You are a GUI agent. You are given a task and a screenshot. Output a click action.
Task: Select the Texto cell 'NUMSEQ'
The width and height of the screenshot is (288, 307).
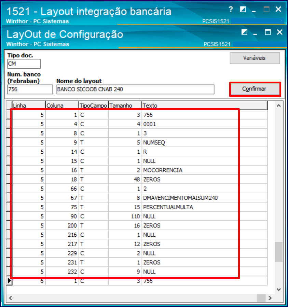coord(205,142)
